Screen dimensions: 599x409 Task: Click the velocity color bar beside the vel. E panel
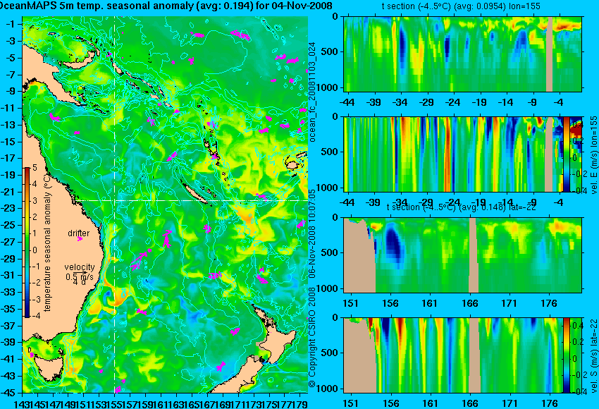click(567, 154)
